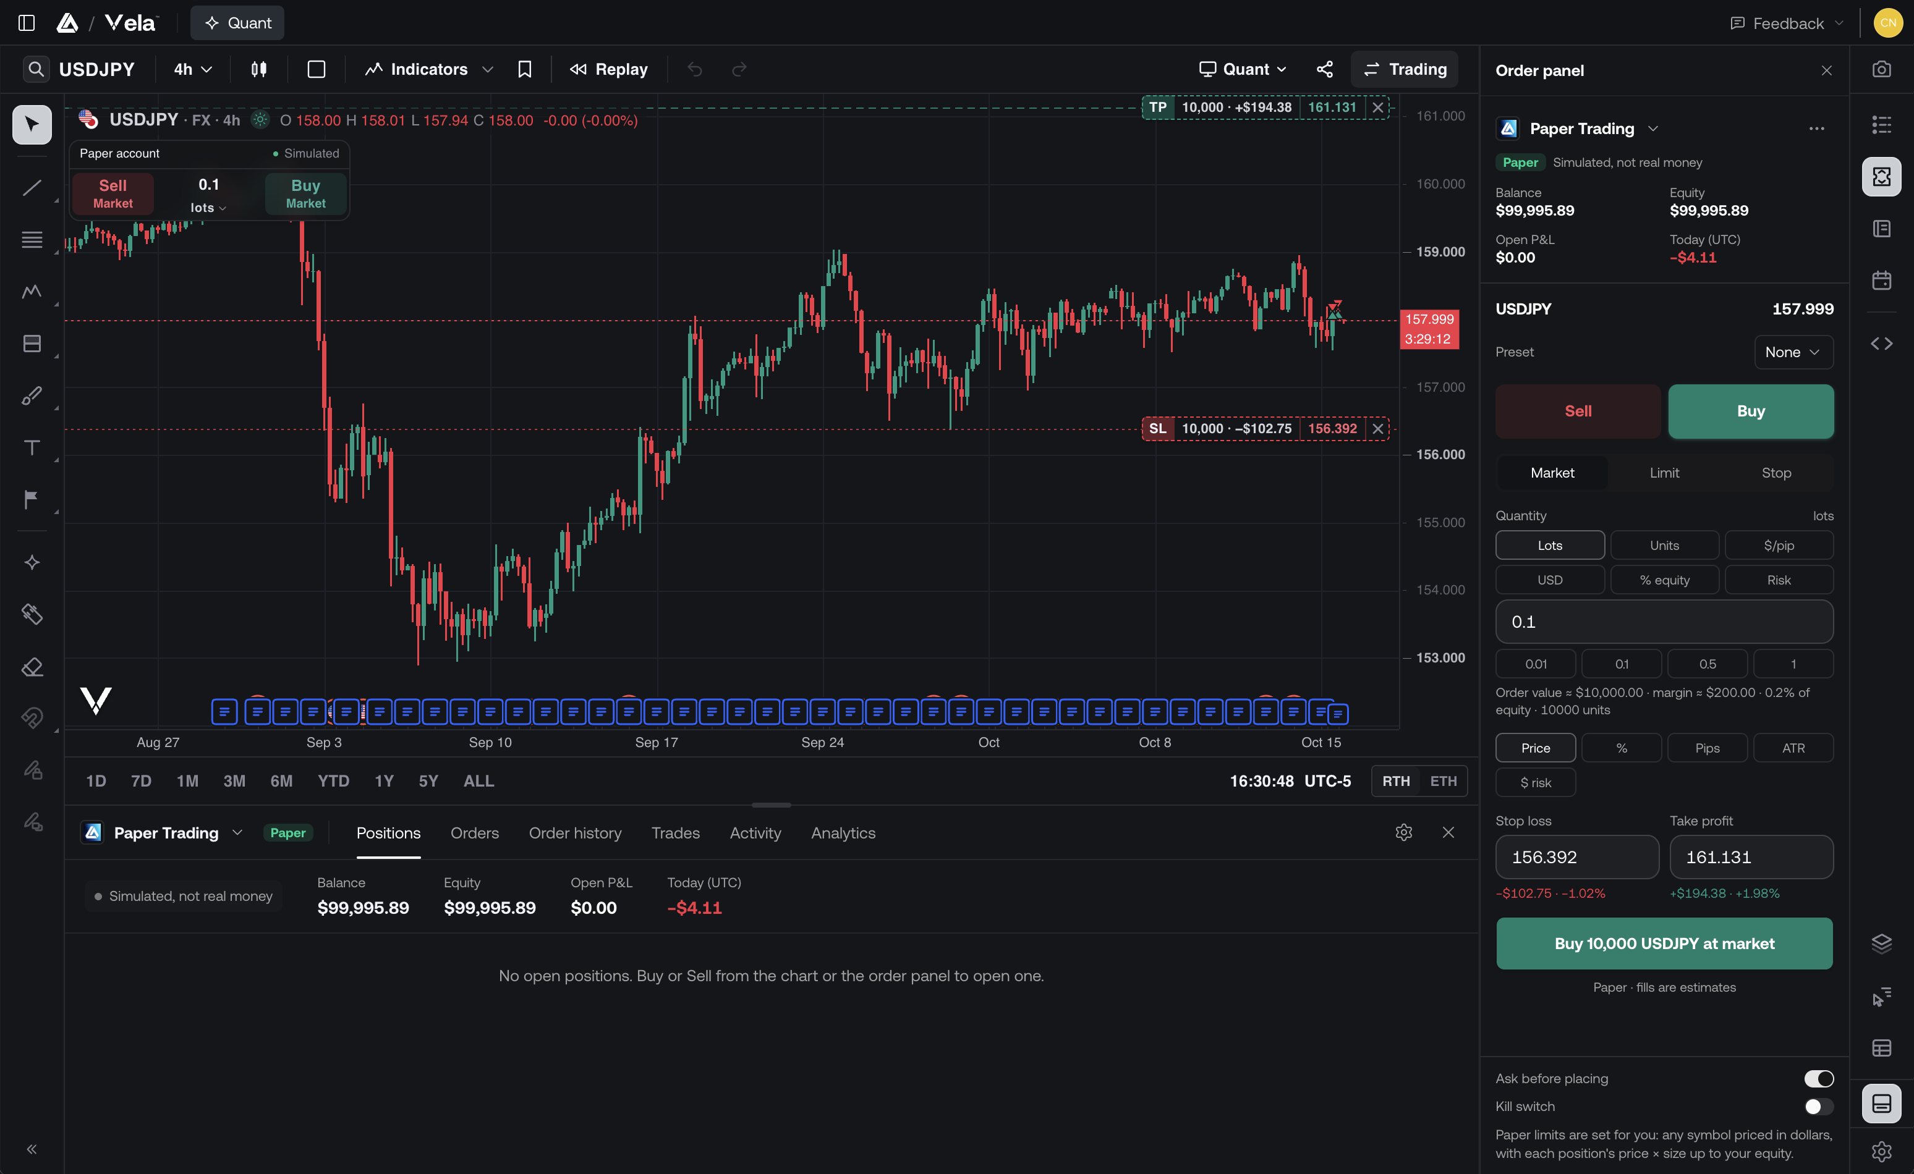Click Buy 10,000 USDJPY at market

(1664, 944)
